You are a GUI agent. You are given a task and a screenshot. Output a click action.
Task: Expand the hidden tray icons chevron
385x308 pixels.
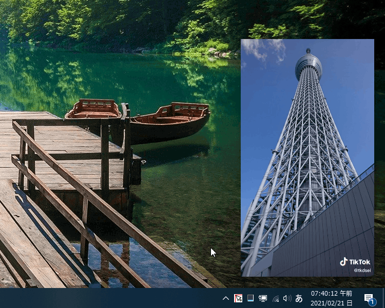pos(226,298)
